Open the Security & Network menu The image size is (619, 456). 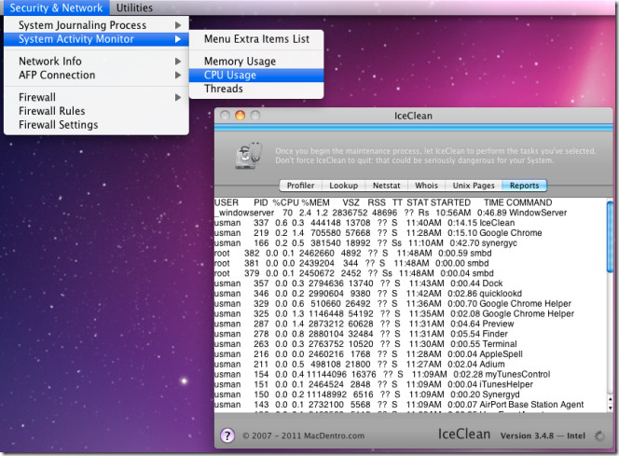(x=56, y=7)
